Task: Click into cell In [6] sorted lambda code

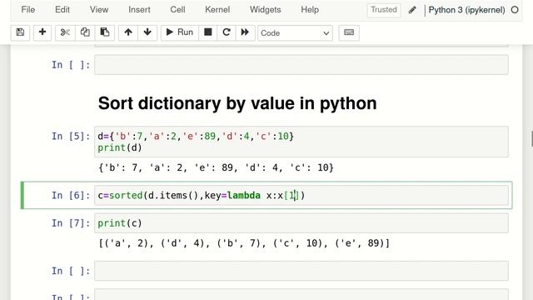Action: point(301,195)
